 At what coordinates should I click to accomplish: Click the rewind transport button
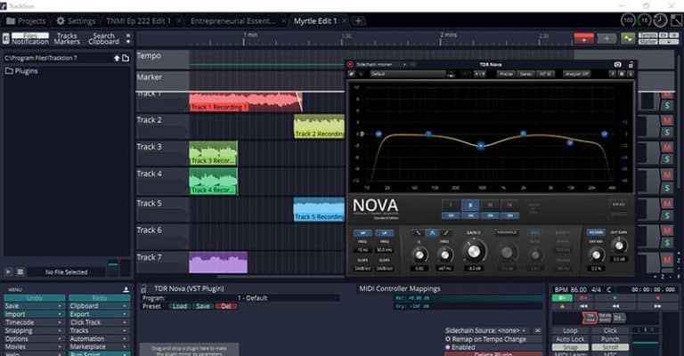(615, 306)
